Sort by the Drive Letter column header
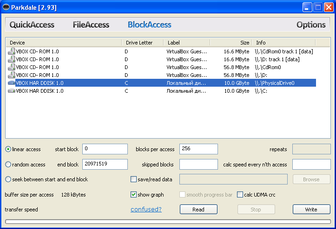This screenshot has width=336, height=229. (143, 43)
